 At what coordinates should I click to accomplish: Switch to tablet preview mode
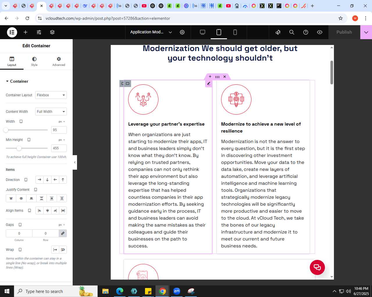click(x=219, y=32)
